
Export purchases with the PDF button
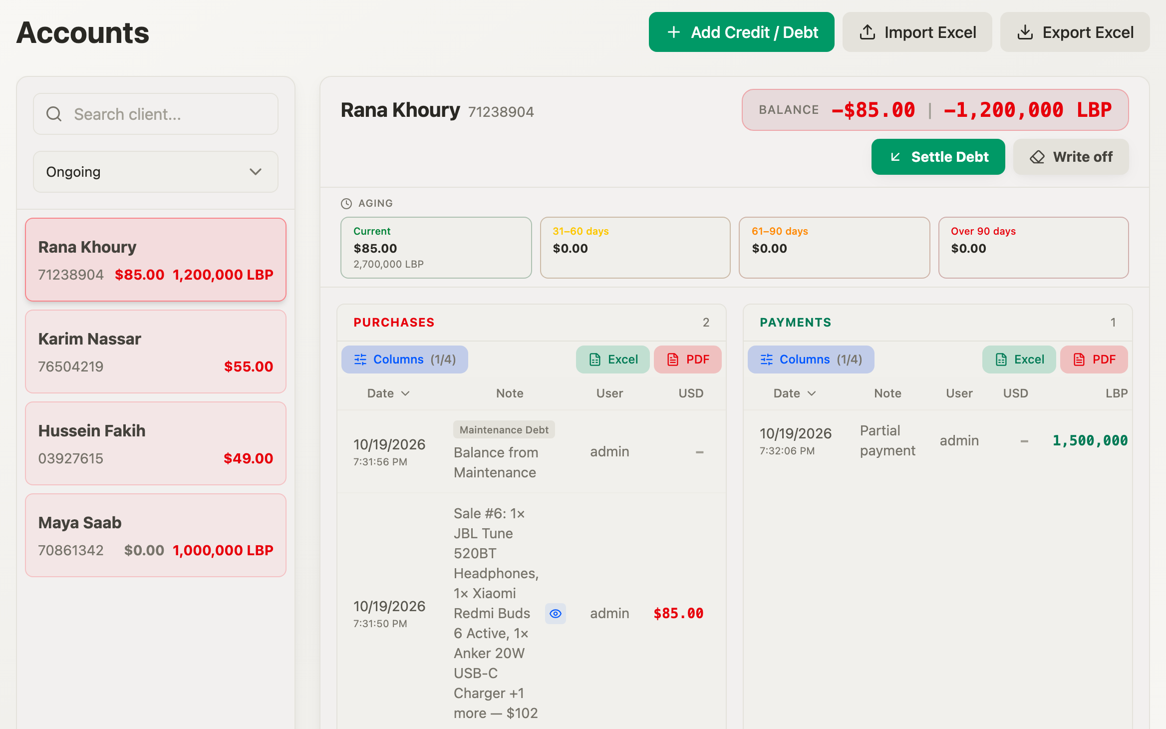coord(688,360)
